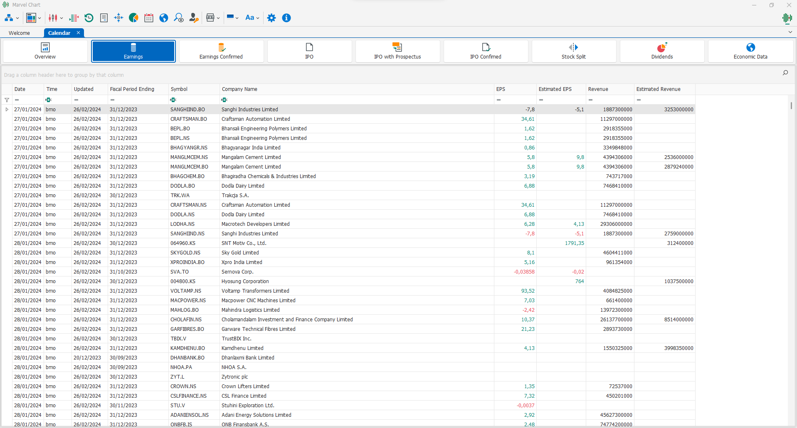Open the network/workspace tool icon
This screenshot has width=797, height=428.
click(x=9, y=18)
